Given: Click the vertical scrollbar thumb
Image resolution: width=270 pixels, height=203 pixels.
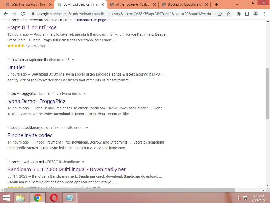Looking at the screenshot, I should [268, 93].
